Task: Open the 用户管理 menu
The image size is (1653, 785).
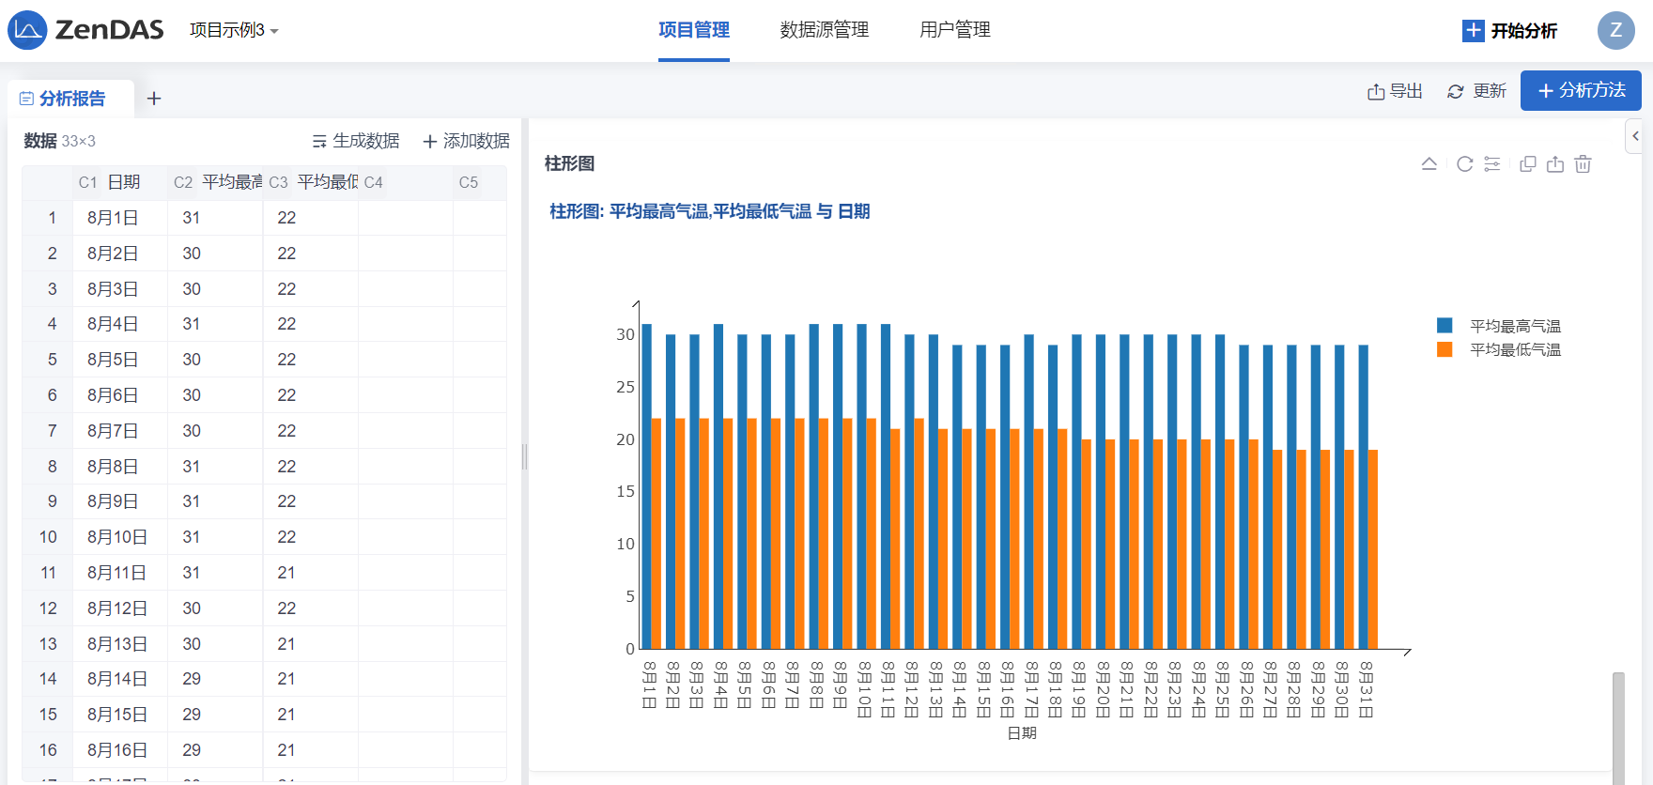Action: click(x=954, y=30)
